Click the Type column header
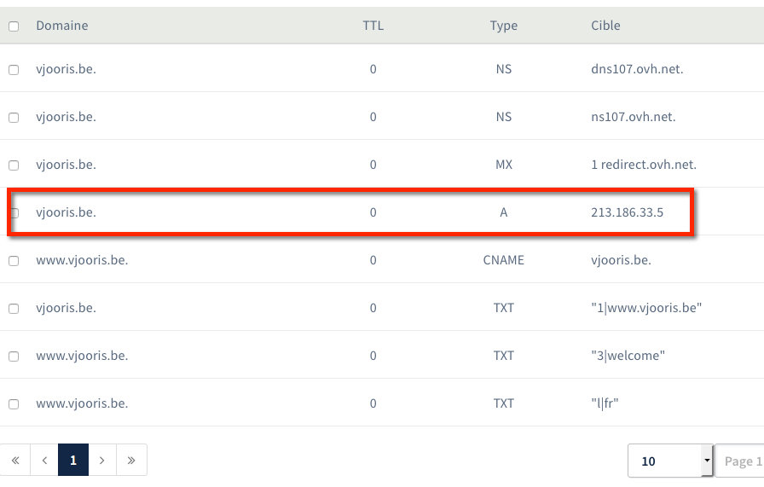This screenshot has height=487, width=764. 503,26
